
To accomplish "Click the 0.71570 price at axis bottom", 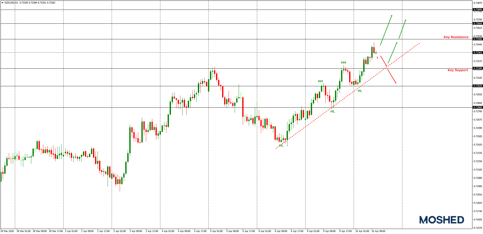I will 477,228.
